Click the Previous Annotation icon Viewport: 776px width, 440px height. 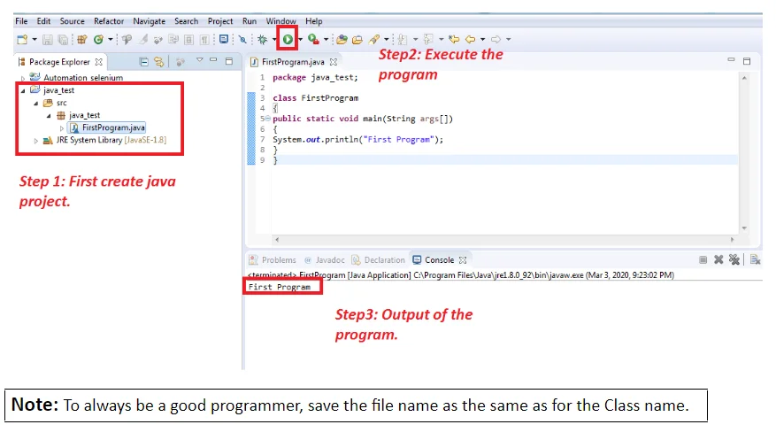pyautogui.click(x=427, y=40)
